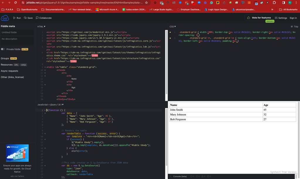Open the Chrome profile avatar
The image size is (300, 179).
290,3
